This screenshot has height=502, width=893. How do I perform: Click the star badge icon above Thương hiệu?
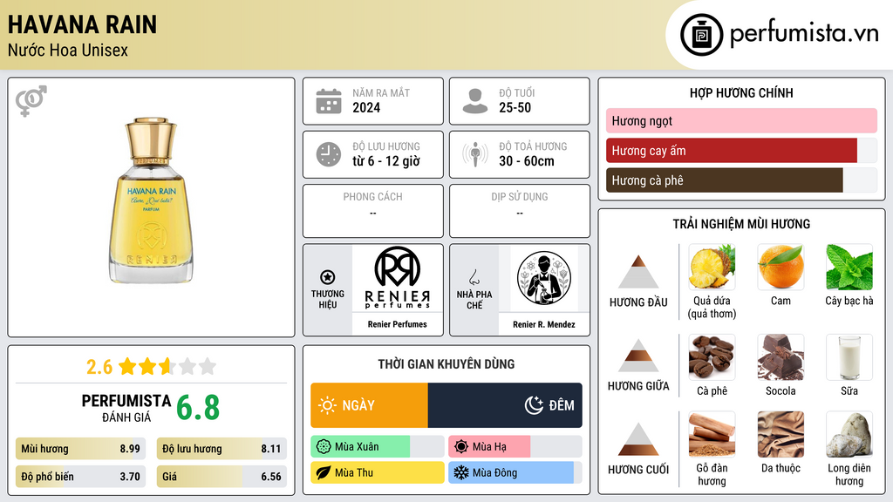pyautogui.click(x=328, y=277)
